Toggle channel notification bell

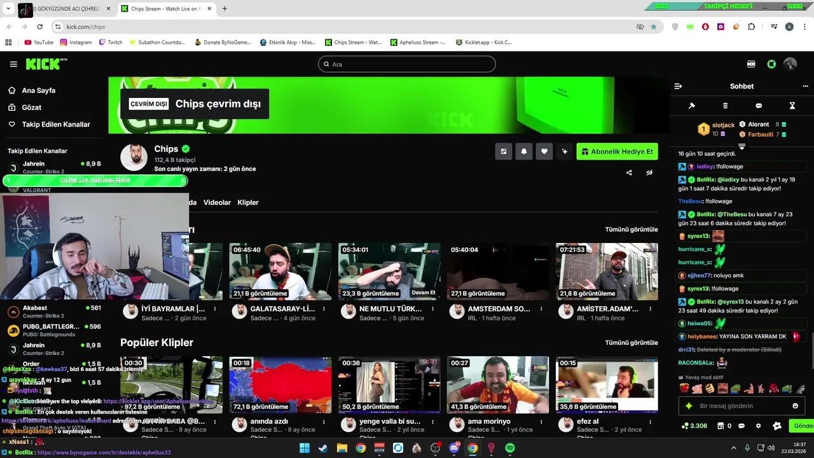pyautogui.click(x=524, y=151)
